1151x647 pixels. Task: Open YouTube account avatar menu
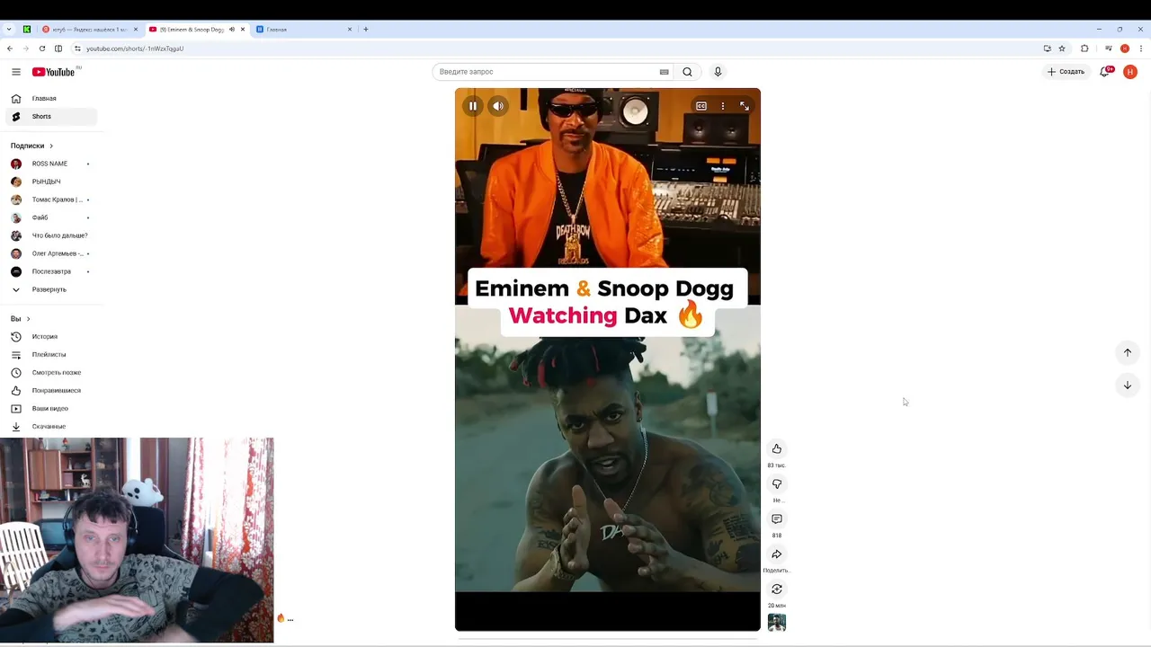pos(1130,72)
